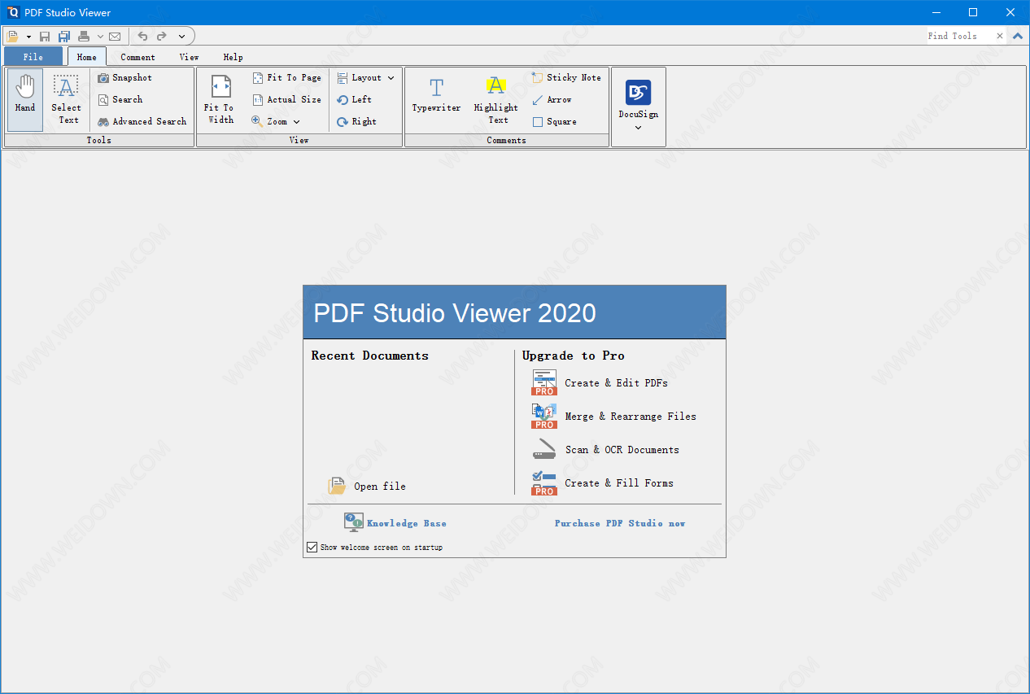Screen dimensions: 1030x694
Task: Open the DocuSign dropdown
Action: coord(638,107)
